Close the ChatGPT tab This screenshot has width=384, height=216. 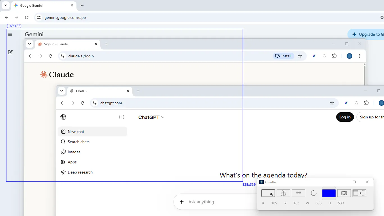pyautogui.click(x=128, y=91)
